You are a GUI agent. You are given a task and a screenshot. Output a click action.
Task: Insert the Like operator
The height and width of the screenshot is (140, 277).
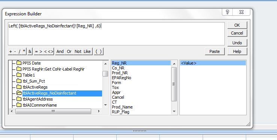coord(87,52)
